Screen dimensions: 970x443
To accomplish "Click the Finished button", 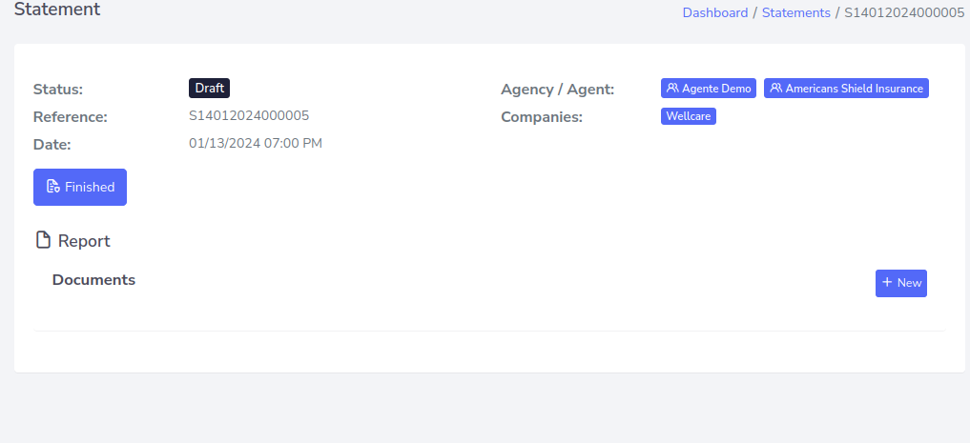I will pyautogui.click(x=80, y=188).
